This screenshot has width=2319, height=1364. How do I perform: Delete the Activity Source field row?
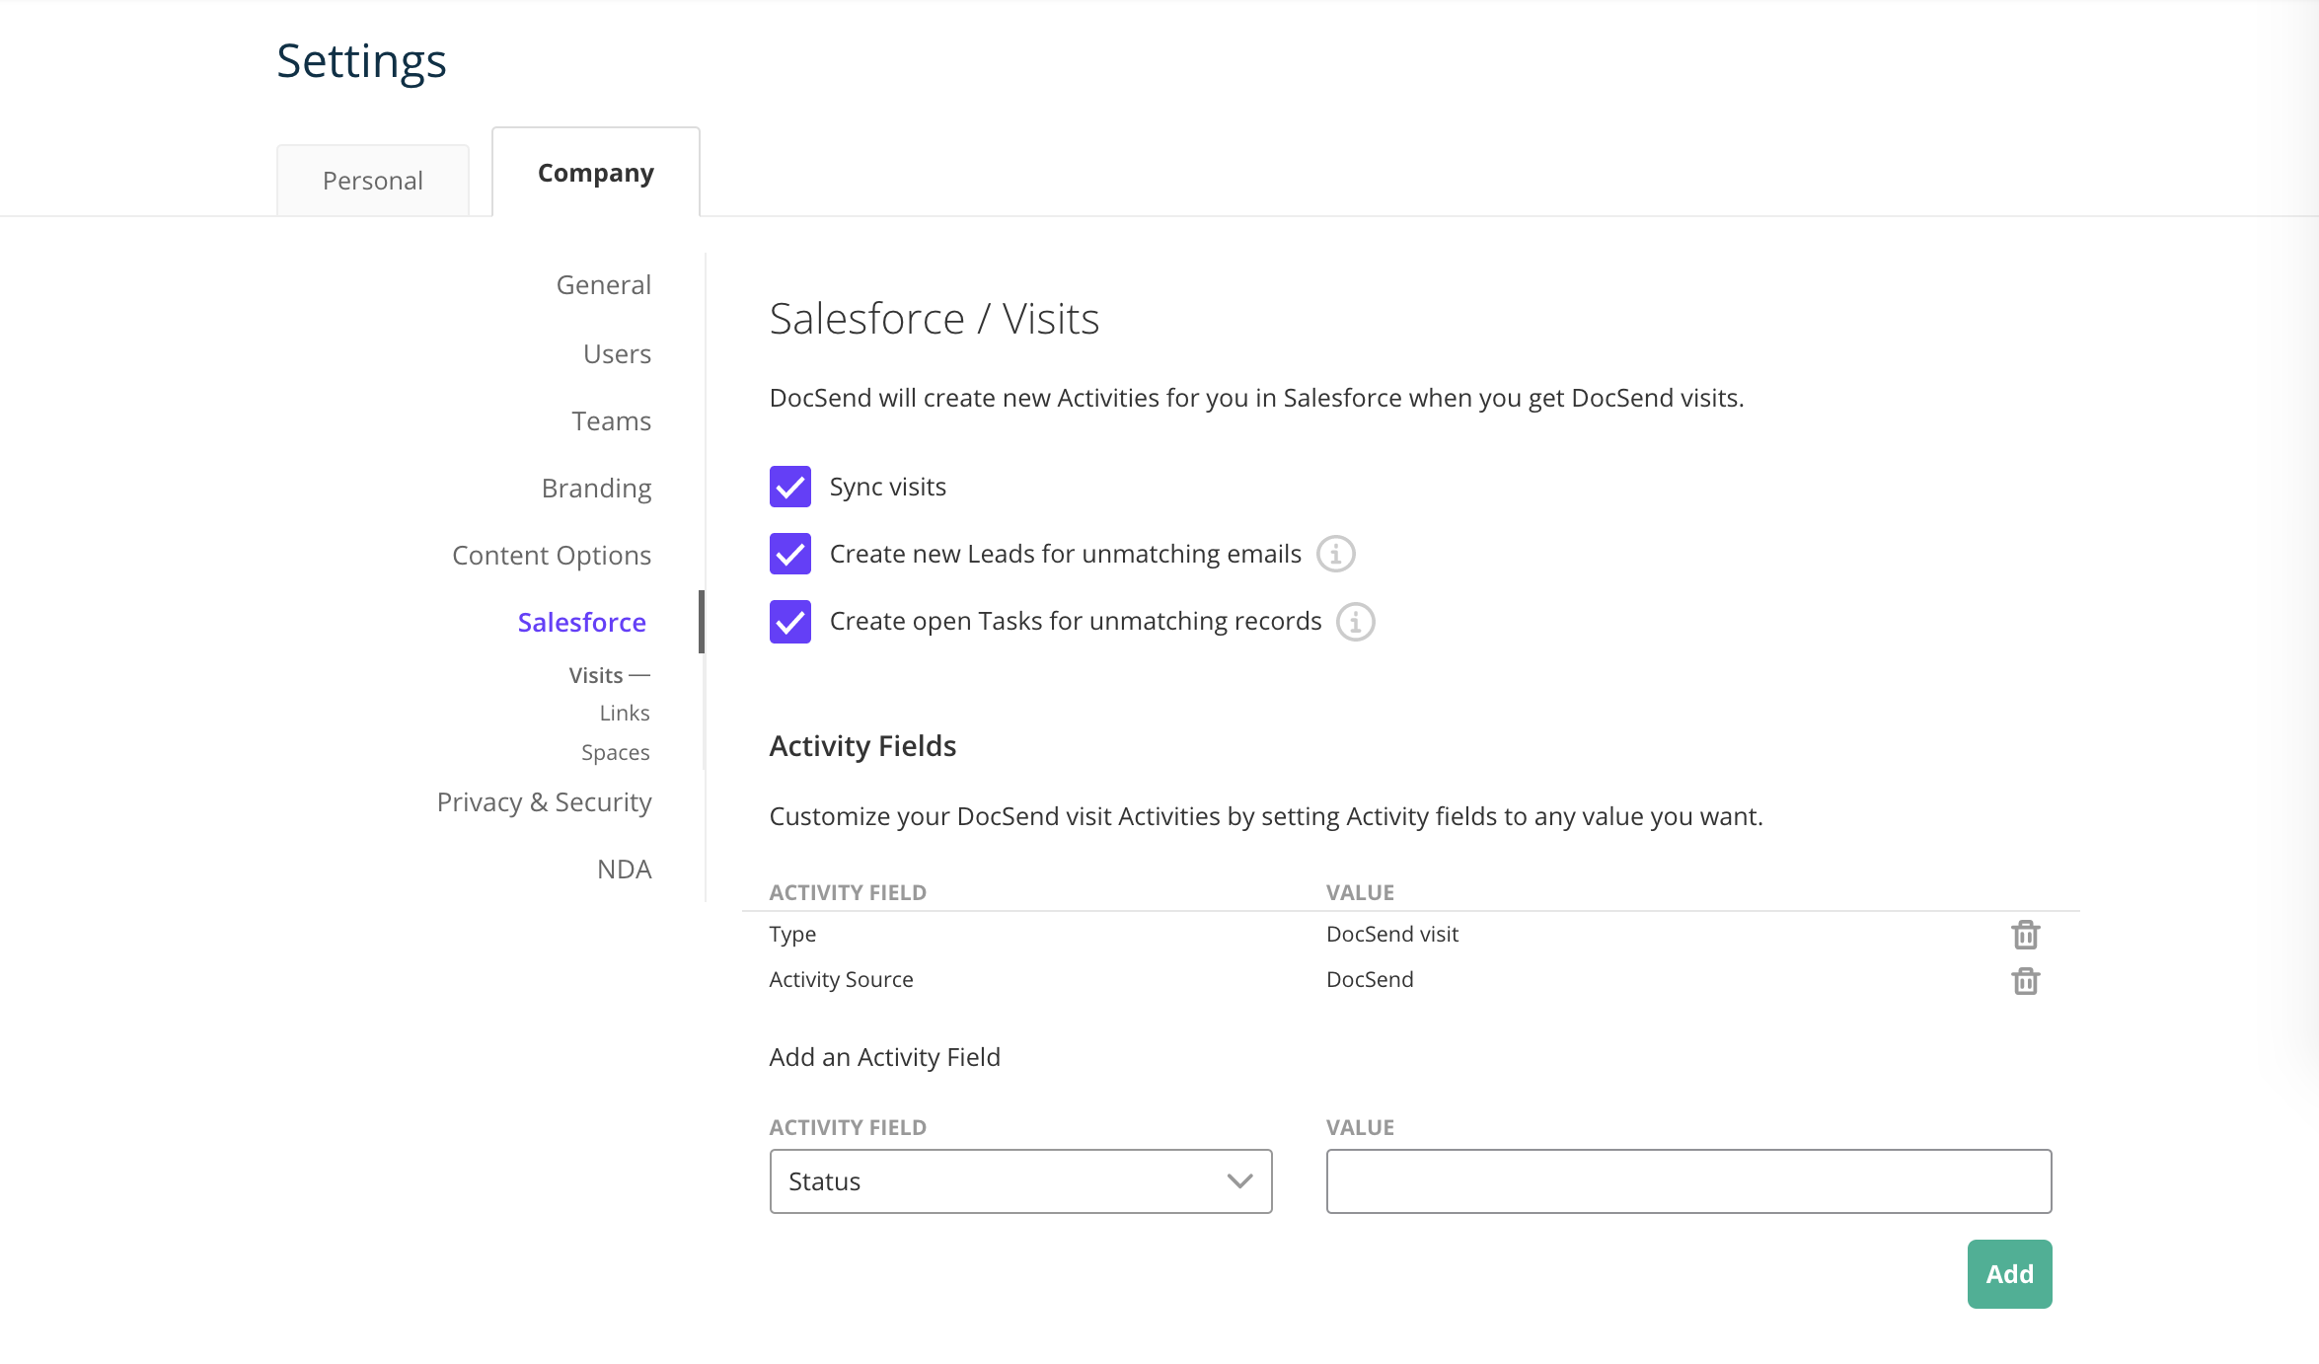click(x=2025, y=980)
